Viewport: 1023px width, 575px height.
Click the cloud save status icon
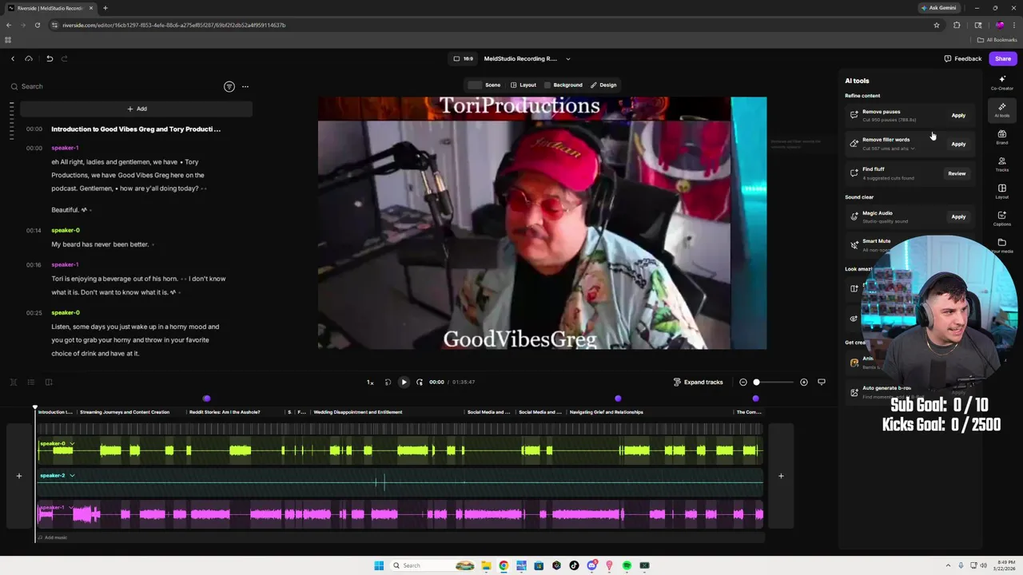tap(29, 58)
